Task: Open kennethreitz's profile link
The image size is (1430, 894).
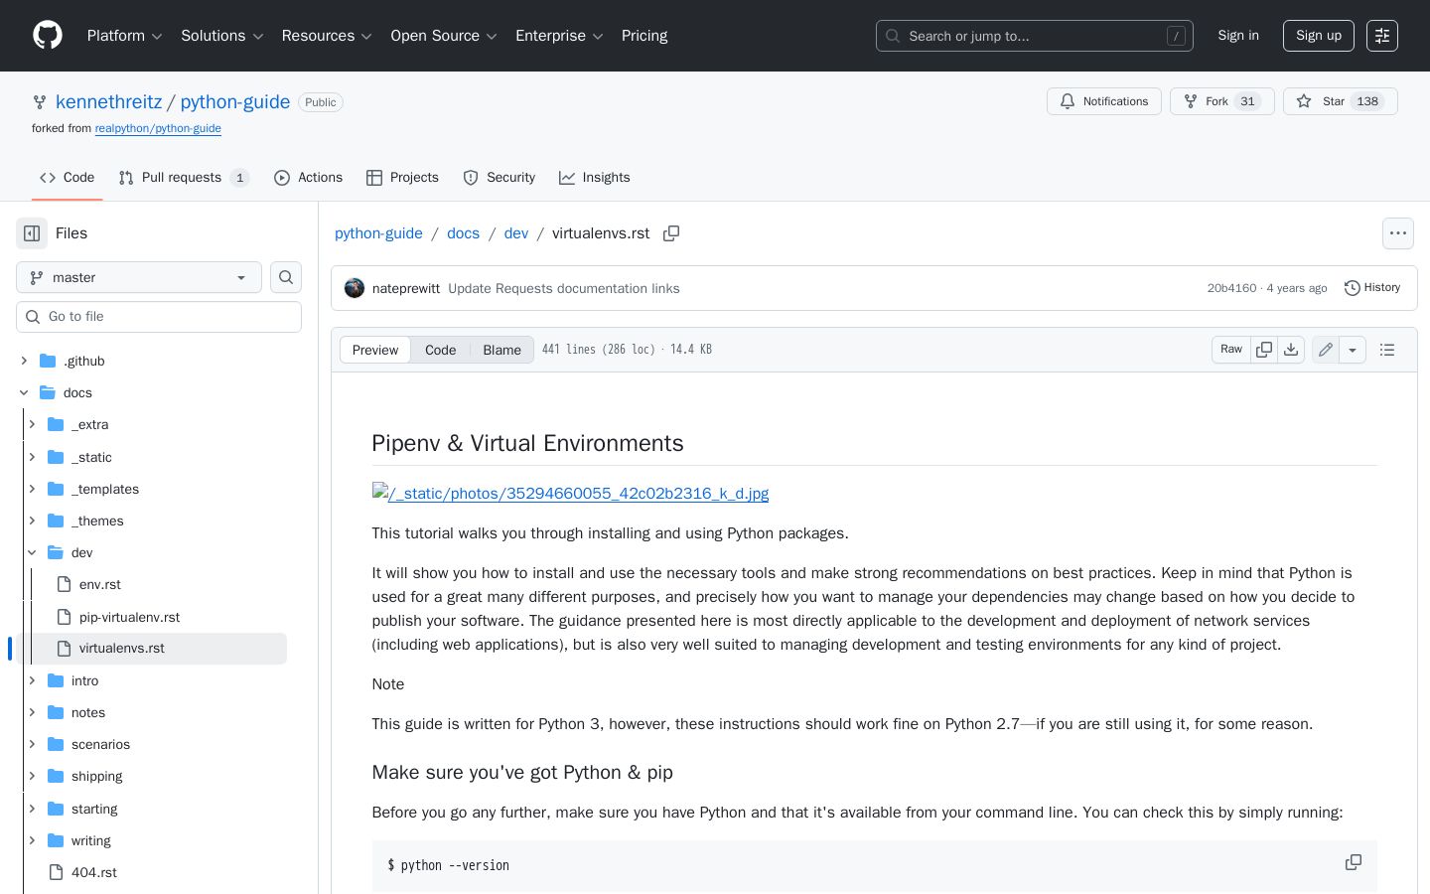Action: click(108, 101)
